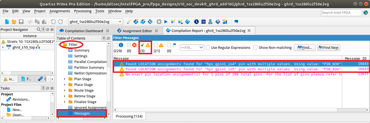Click the Programmer toolbar icon
This screenshot has width=370, height=123.
click(218, 22)
